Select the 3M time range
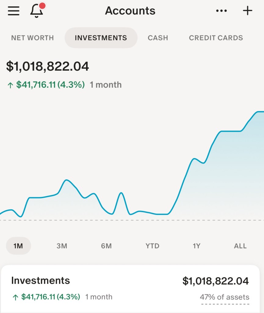This screenshot has height=313, width=264. tap(62, 246)
